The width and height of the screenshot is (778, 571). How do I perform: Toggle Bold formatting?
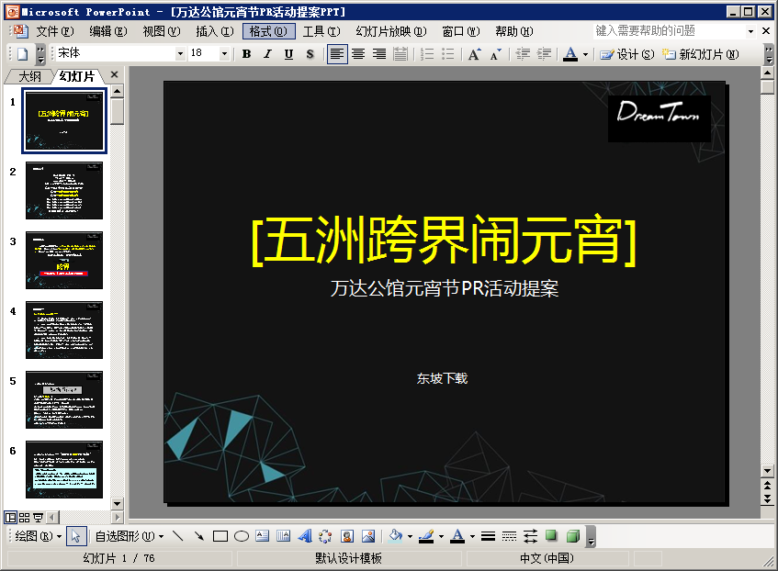[246, 54]
